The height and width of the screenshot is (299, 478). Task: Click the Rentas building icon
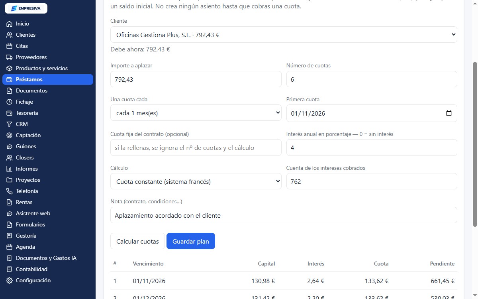click(10, 203)
